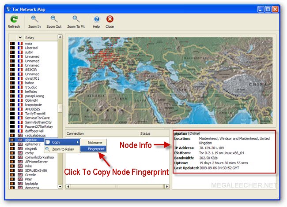The height and width of the screenshot is (207, 287).
Task: Click the Refresh toolbar icon
Action: [14, 19]
